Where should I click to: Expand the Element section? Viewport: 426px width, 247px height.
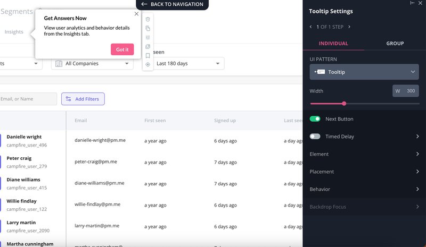(x=364, y=154)
